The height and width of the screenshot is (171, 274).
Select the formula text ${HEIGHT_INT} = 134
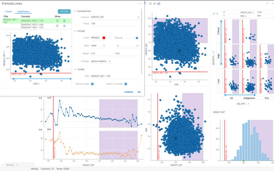32,21
